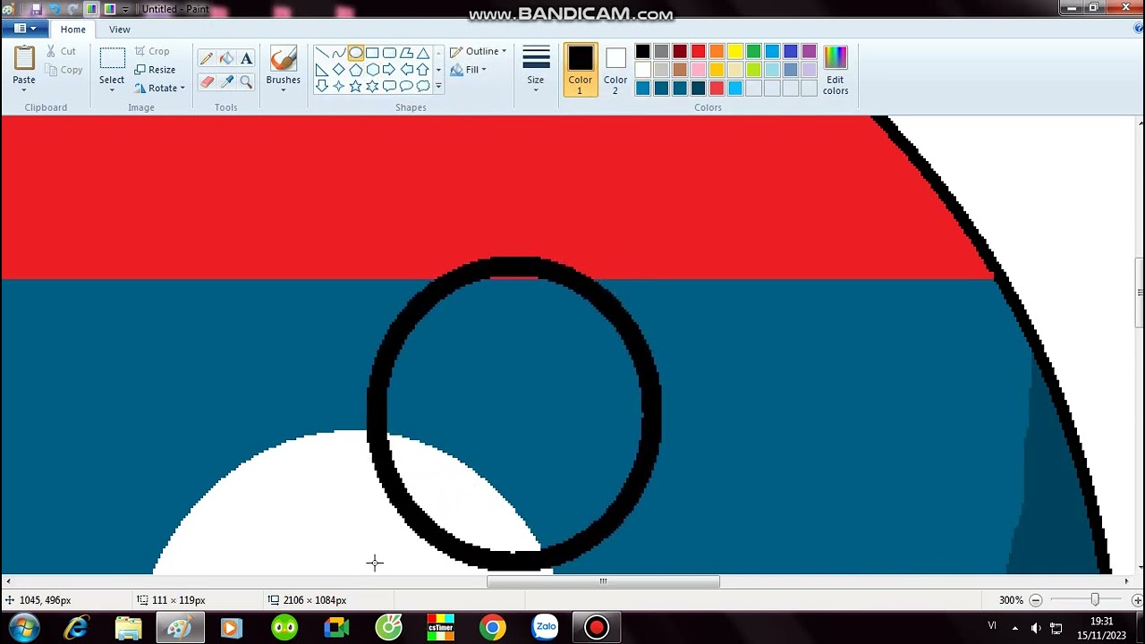The width and height of the screenshot is (1145, 644).
Task: Switch to the Home ribbon tab
Action: (x=73, y=30)
